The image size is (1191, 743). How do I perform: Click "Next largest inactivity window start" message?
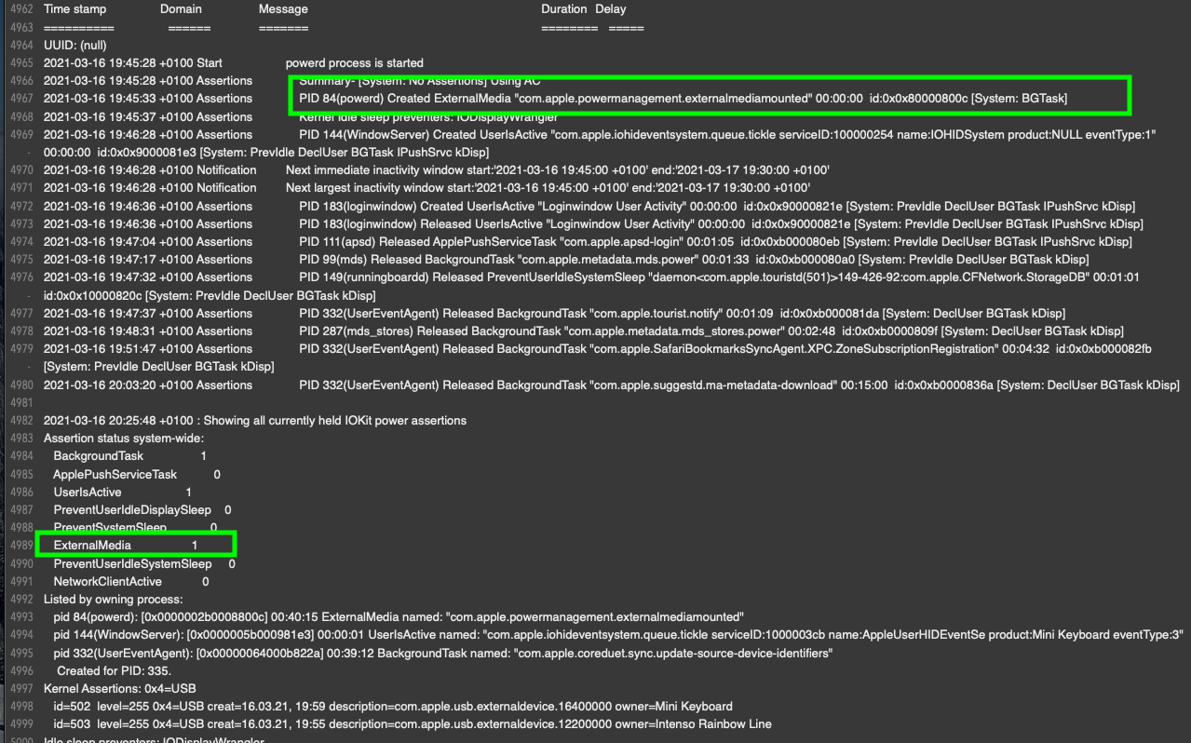click(x=549, y=188)
